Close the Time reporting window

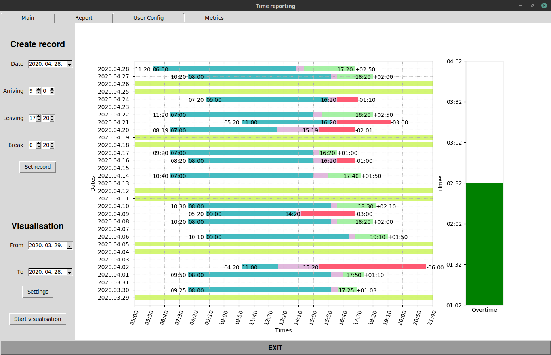point(544,6)
